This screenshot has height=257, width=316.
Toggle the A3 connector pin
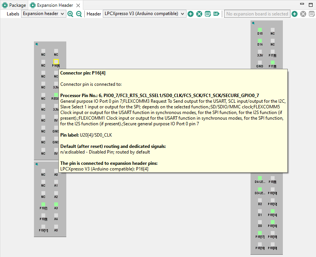pyautogui.click(x=56, y=204)
